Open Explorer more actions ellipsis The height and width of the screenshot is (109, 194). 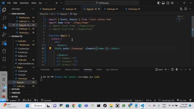click(33, 9)
